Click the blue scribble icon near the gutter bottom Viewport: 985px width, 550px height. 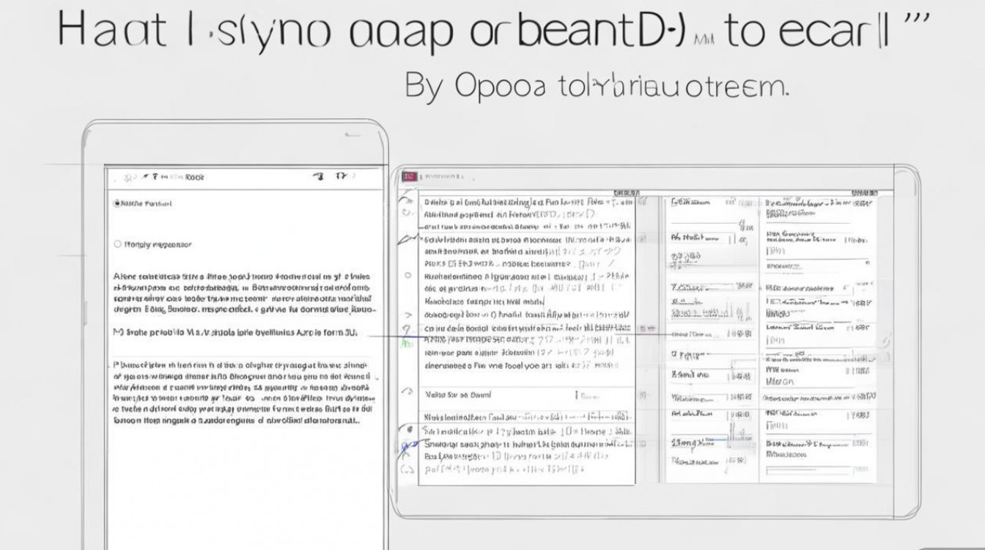(407, 444)
